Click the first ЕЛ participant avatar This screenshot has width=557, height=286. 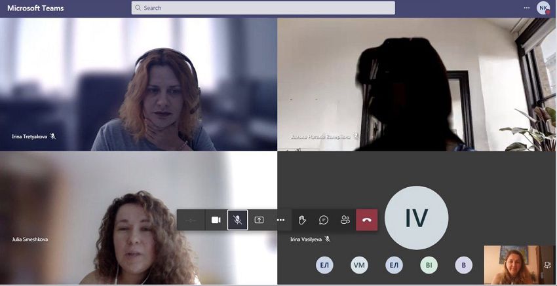(324, 265)
